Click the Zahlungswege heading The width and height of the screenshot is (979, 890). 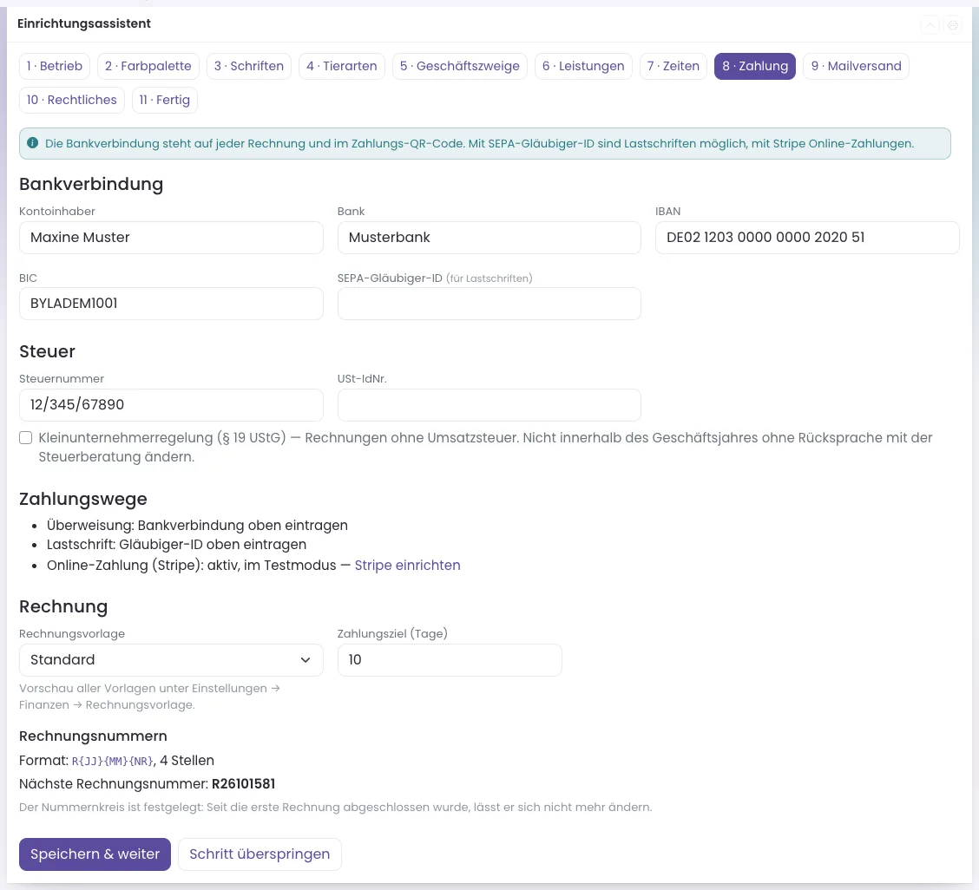83,499
